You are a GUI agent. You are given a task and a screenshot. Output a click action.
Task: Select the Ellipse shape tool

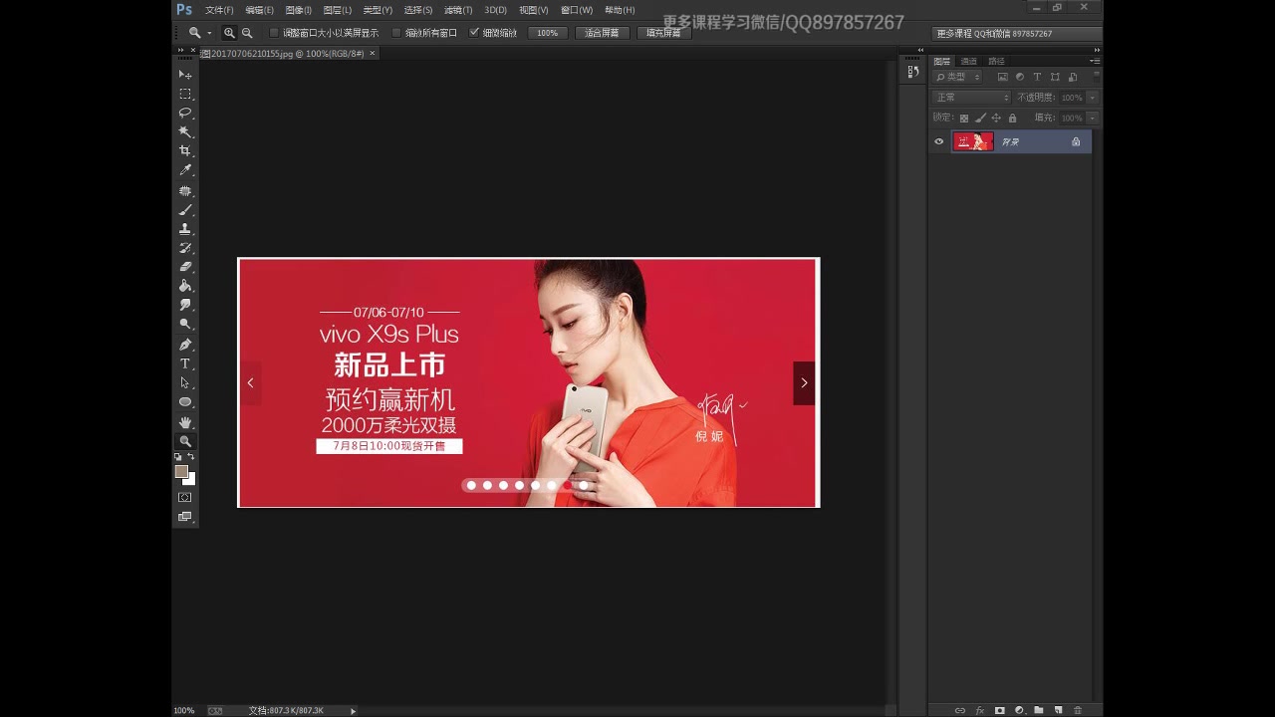185,402
